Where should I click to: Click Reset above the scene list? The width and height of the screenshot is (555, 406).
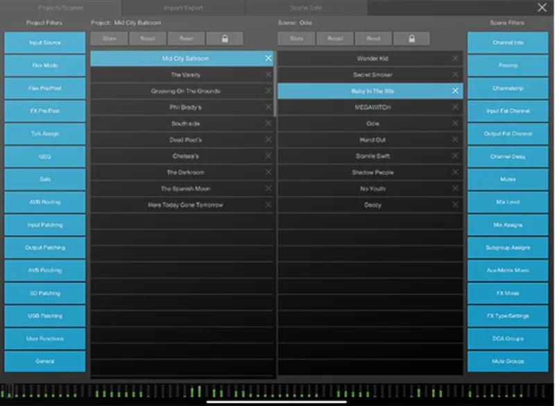373,39
